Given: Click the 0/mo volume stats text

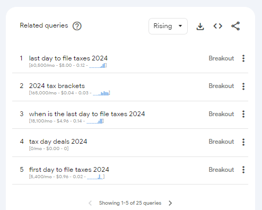Looking at the screenshot, I should (49, 148).
